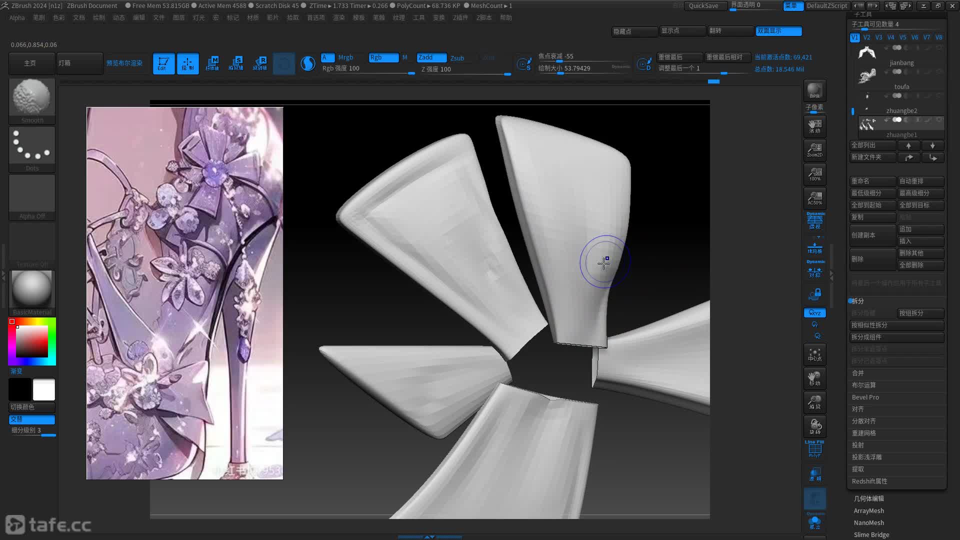Open the Alpha Off selector

click(32, 197)
